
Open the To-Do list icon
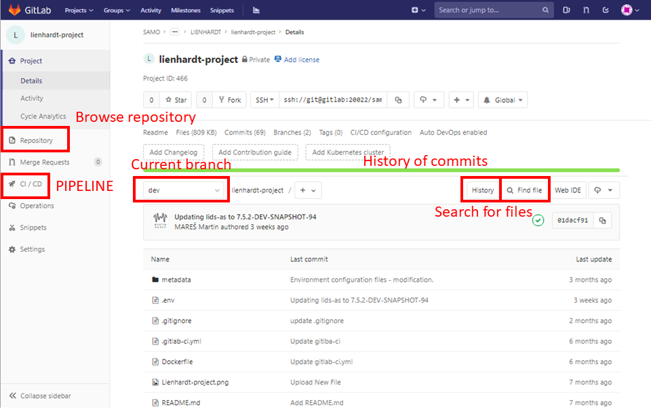[x=606, y=10]
